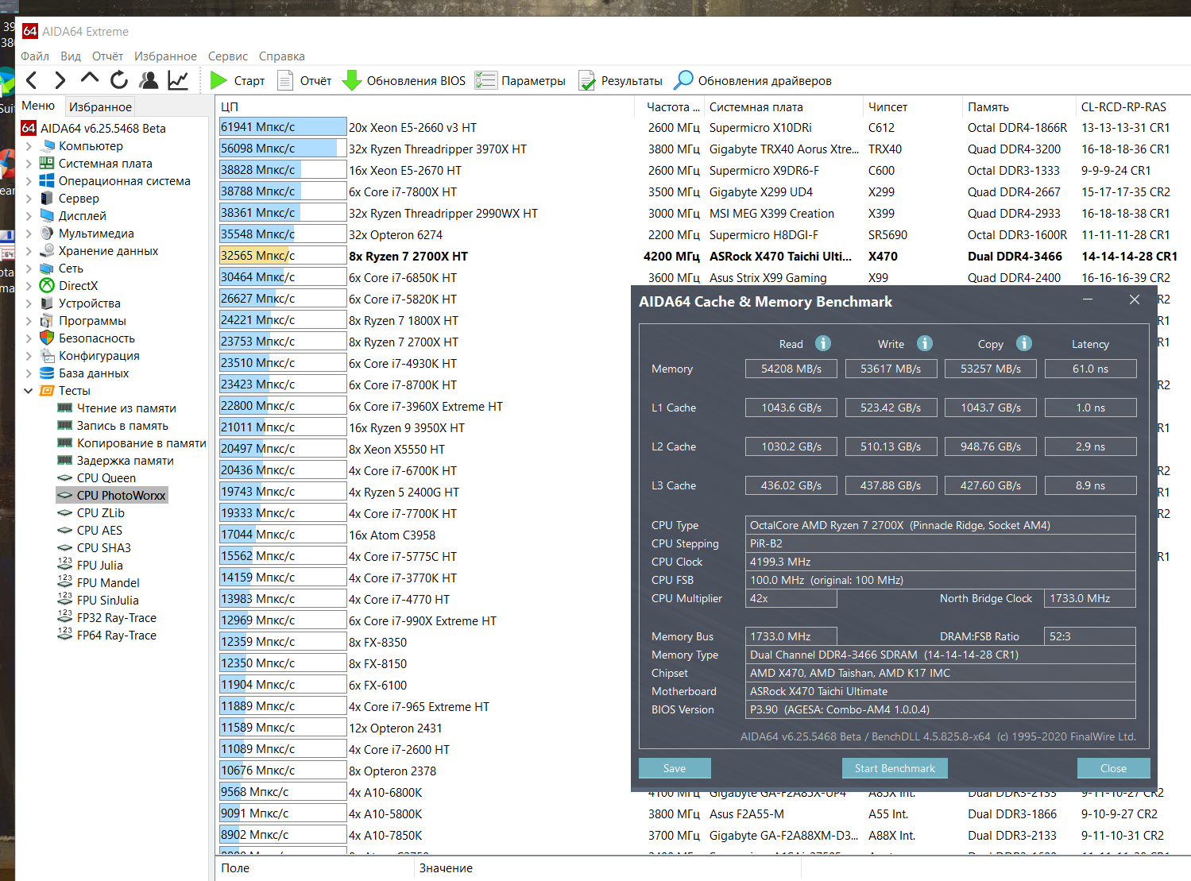Sort by the Системная плата column header
Viewport: 1191px width, 881px height.
783,107
